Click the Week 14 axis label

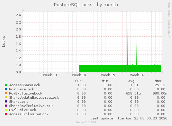pos(79,75)
